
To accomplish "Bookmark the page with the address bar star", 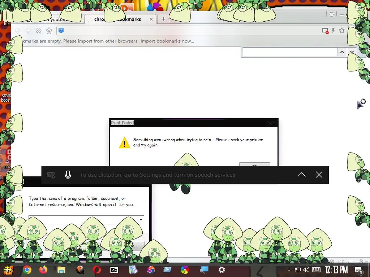I will tap(342, 30).
